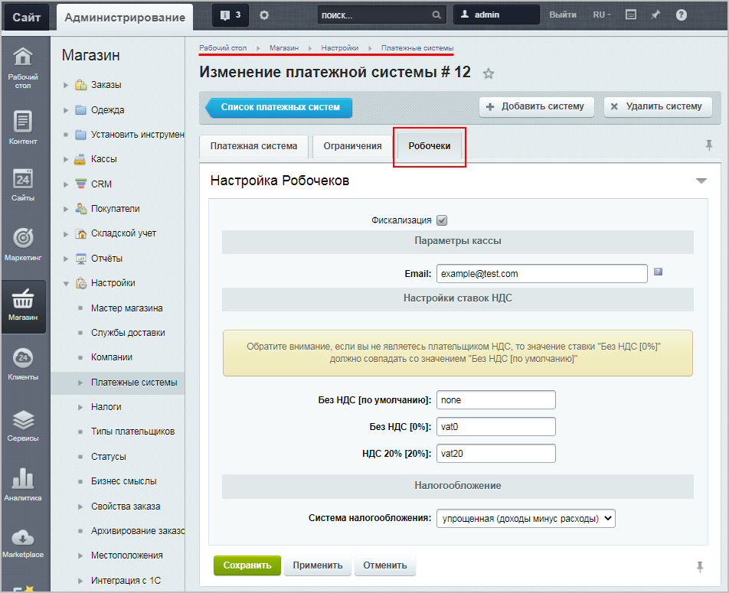Toggle the Фискализация checkbox
The image size is (729, 593).
click(x=442, y=220)
